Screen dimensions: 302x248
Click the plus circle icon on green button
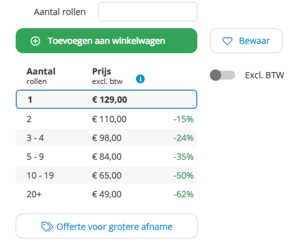(x=35, y=41)
